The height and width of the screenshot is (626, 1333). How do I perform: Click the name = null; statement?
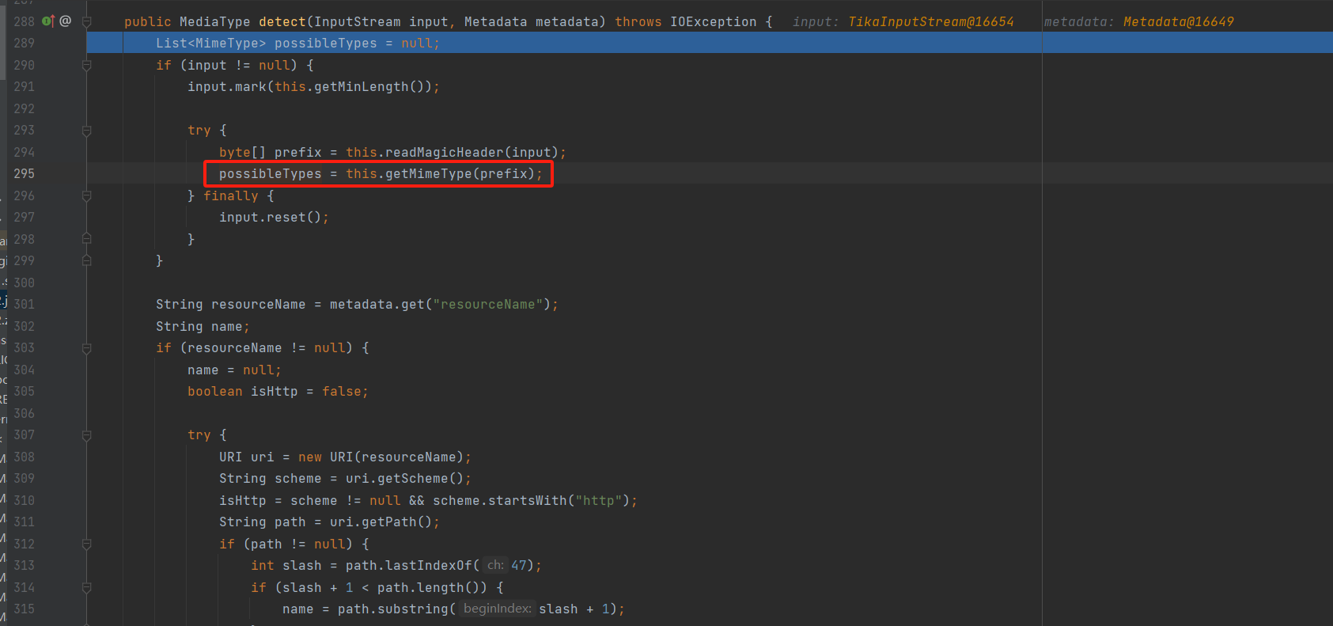pyautogui.click(x=234, y=370)
